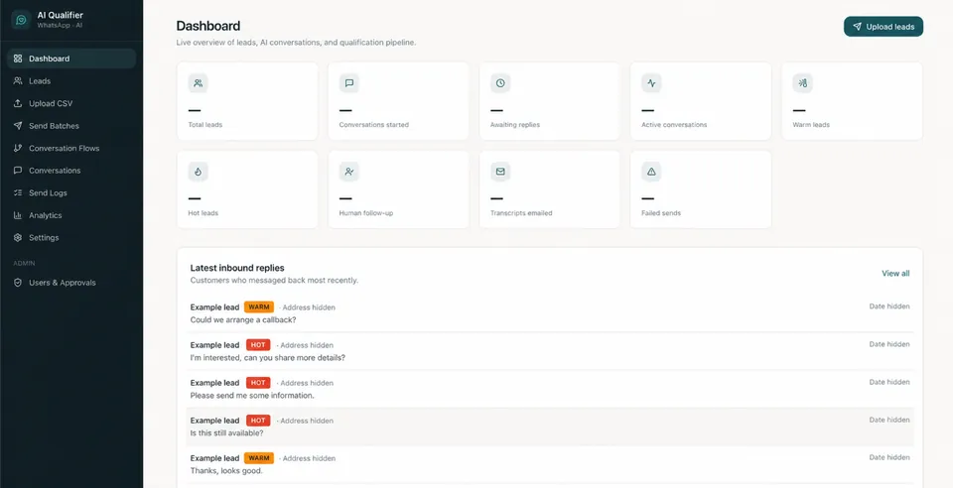Click the Upload leads button

884,27
